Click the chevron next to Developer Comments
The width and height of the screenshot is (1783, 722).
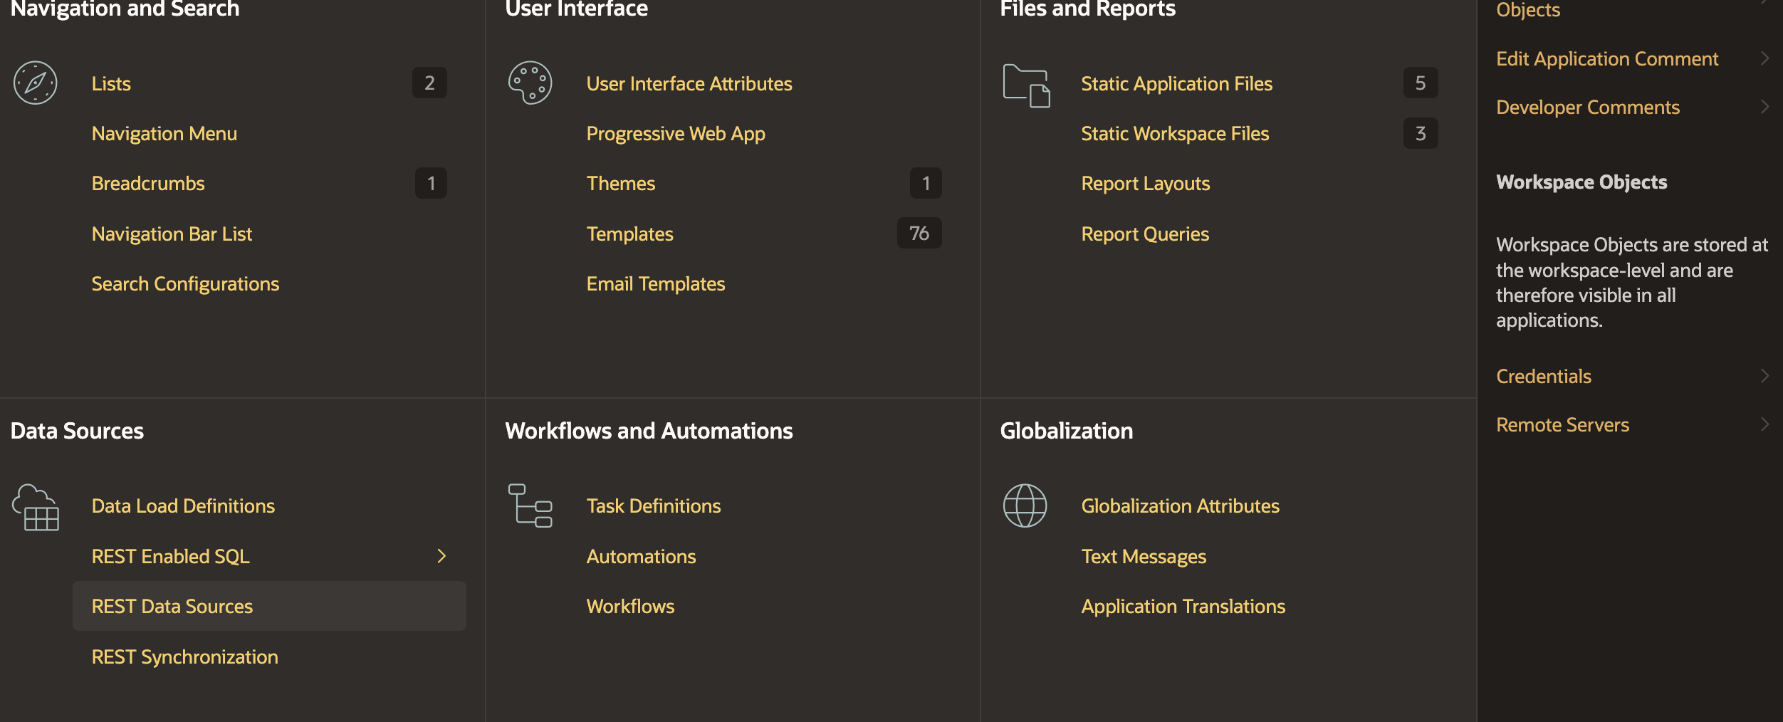1764,107
